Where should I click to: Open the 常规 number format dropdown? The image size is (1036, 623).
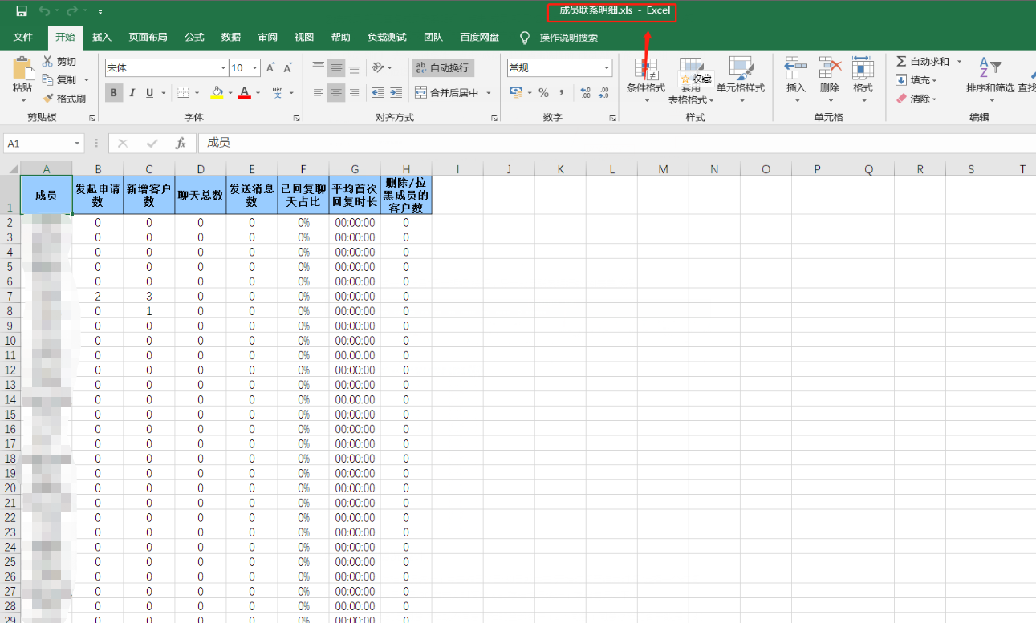click(x=607, y=68)
